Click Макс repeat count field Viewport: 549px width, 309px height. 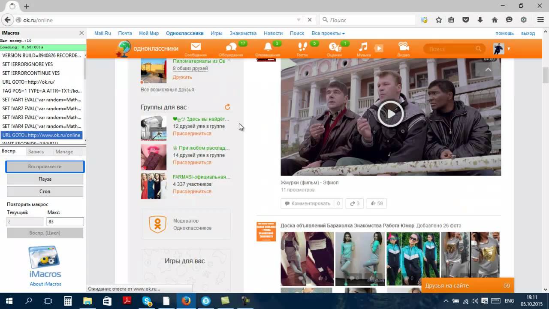[65, 222]
